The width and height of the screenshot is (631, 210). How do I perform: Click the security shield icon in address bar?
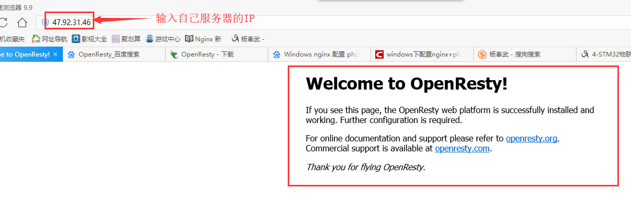pos(45,23)
